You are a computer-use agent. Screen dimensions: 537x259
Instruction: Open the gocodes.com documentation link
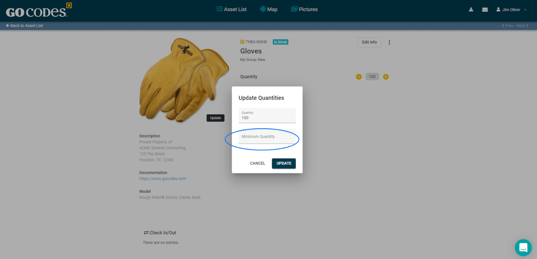(x=163, y=179)
